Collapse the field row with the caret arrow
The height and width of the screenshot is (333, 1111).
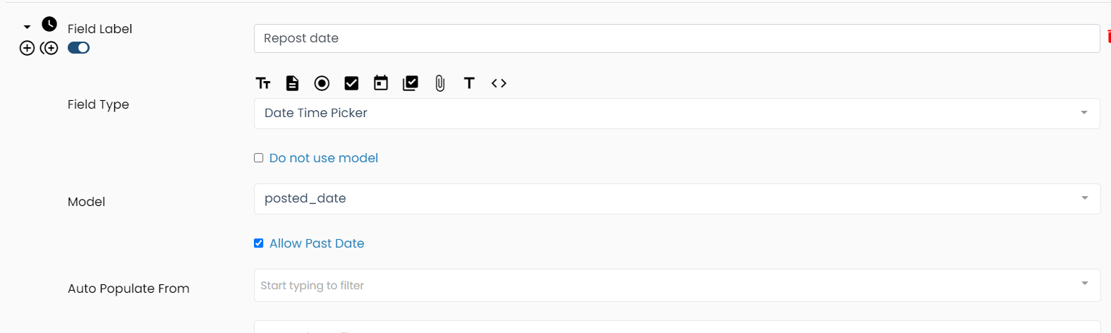click(x=27, y=27)
